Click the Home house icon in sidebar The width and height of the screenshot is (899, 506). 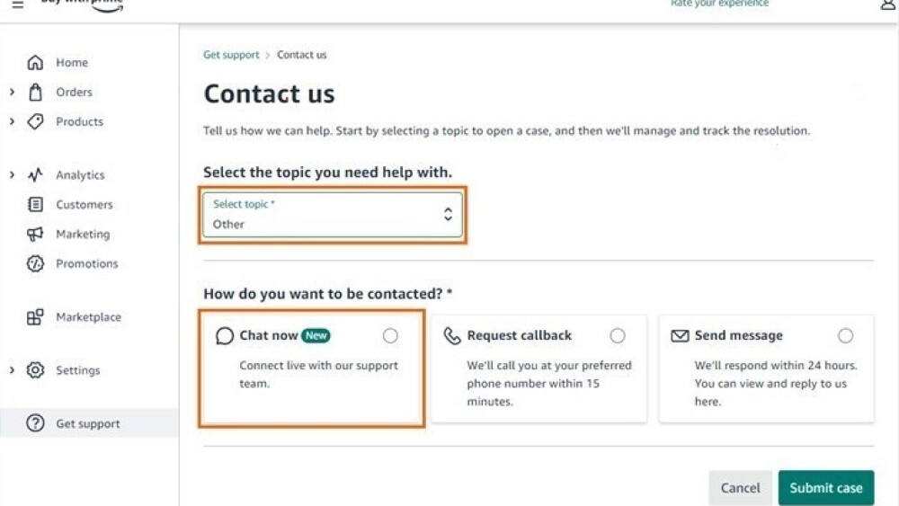35,63
